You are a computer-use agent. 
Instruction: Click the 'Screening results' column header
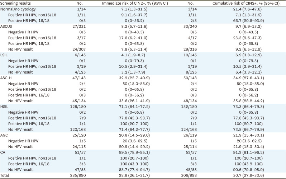(x=16, y=3)
